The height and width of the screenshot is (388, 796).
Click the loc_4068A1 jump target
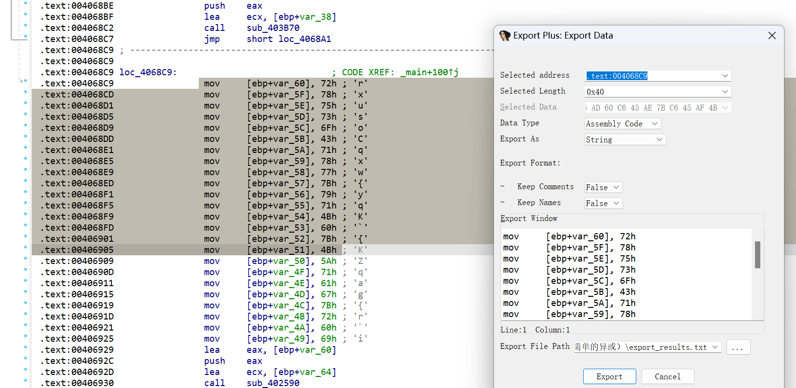pos(305,39)
